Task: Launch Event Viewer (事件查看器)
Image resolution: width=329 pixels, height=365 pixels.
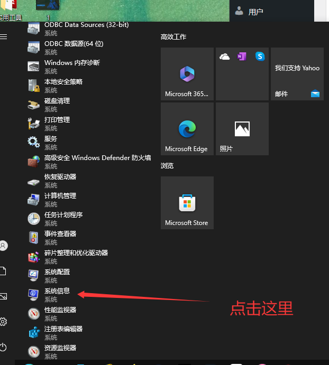Action: click(x=60, y=234)
